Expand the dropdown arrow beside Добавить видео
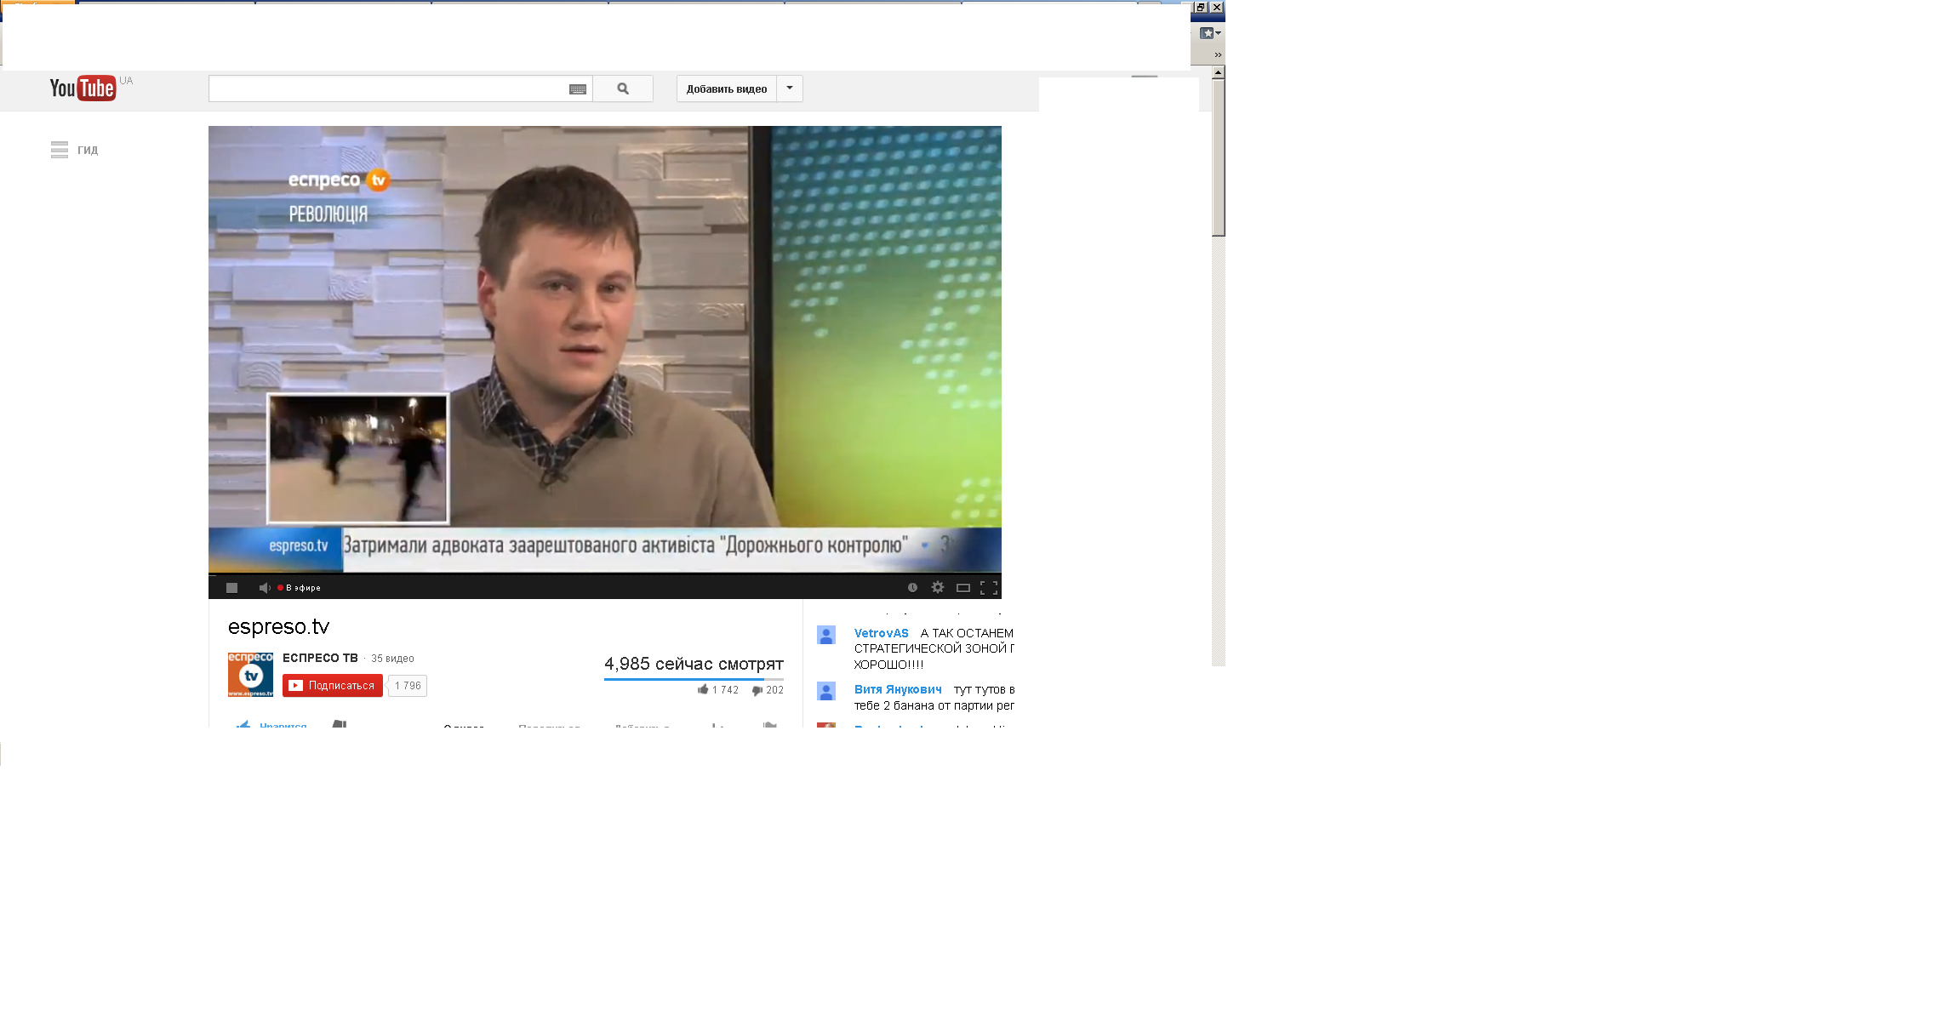The height and width of the screenshot is (1016, 1942). (790, 88)
